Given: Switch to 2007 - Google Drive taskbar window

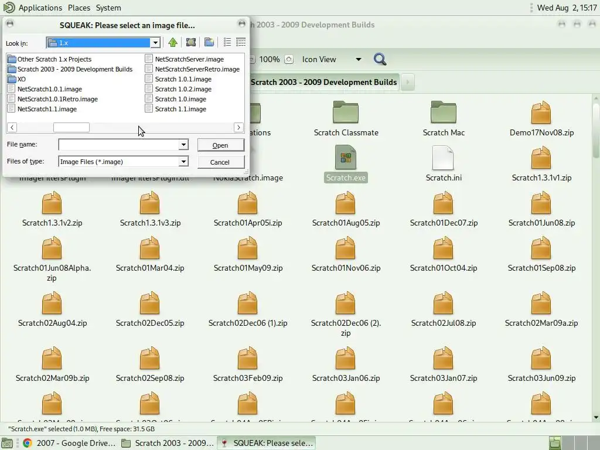Looking at the screenshot, I should coord(69,443).
